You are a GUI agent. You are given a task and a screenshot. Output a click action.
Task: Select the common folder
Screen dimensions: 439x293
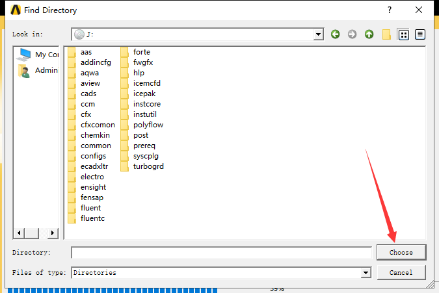(89, 146)
